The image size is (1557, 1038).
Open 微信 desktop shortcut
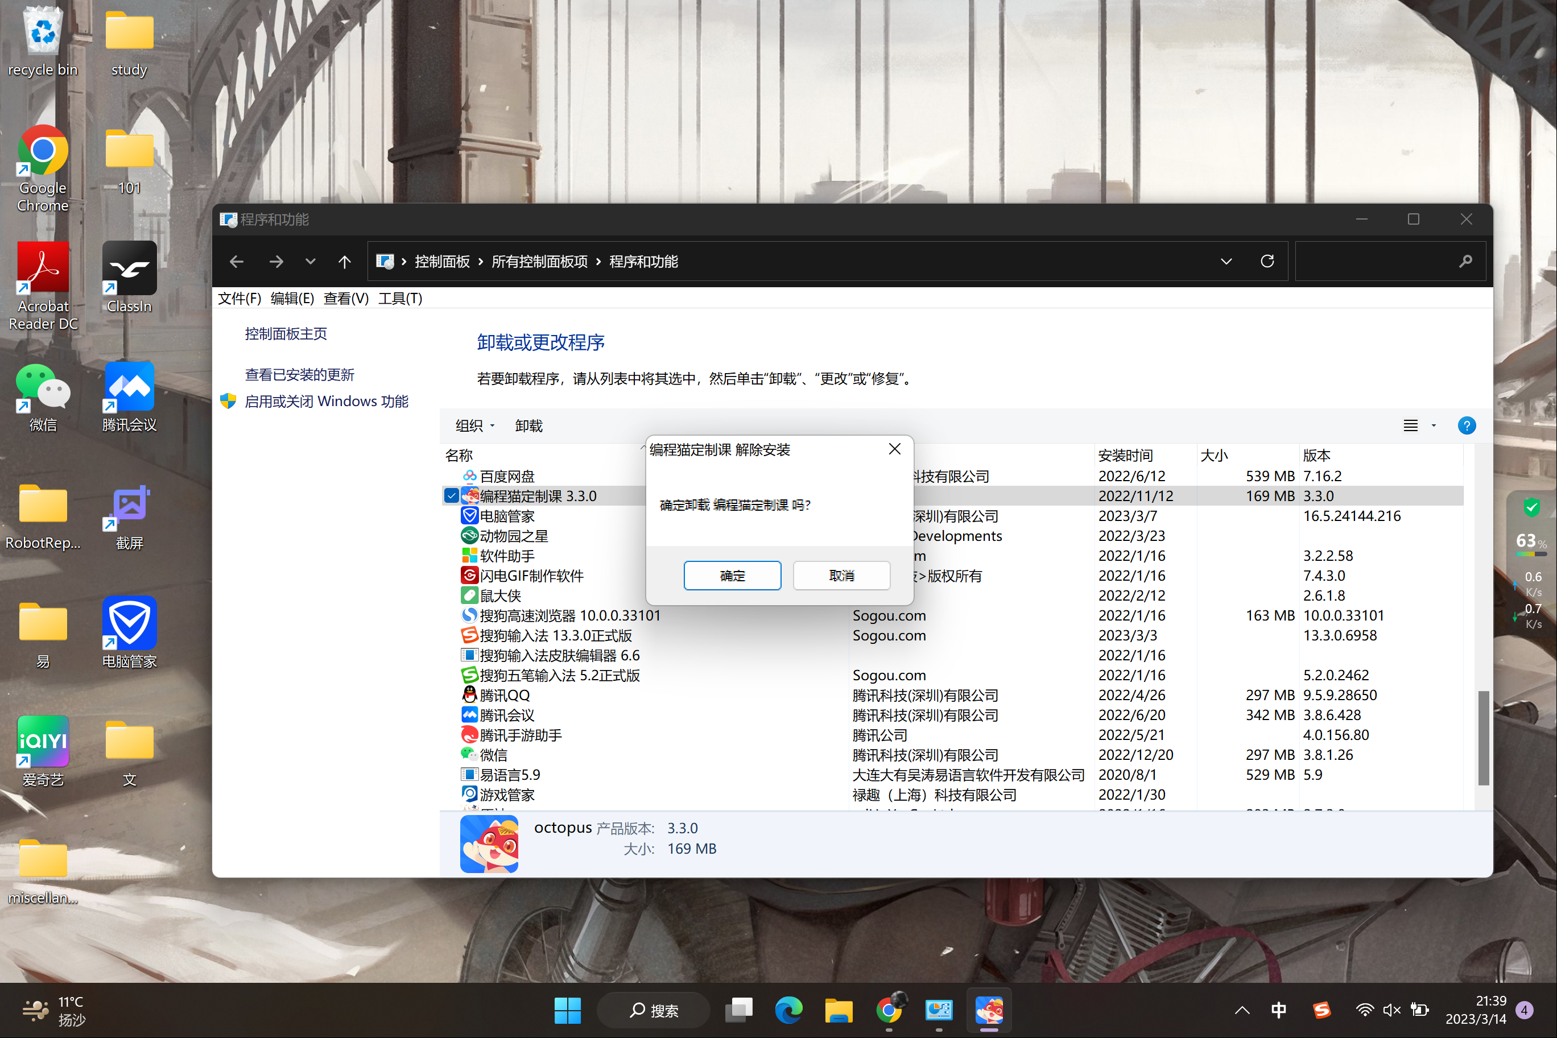[43, 397]
